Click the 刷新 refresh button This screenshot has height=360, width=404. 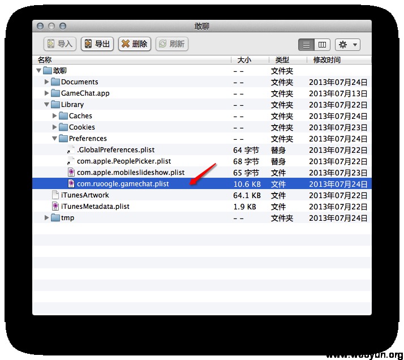tap(172, 44)
